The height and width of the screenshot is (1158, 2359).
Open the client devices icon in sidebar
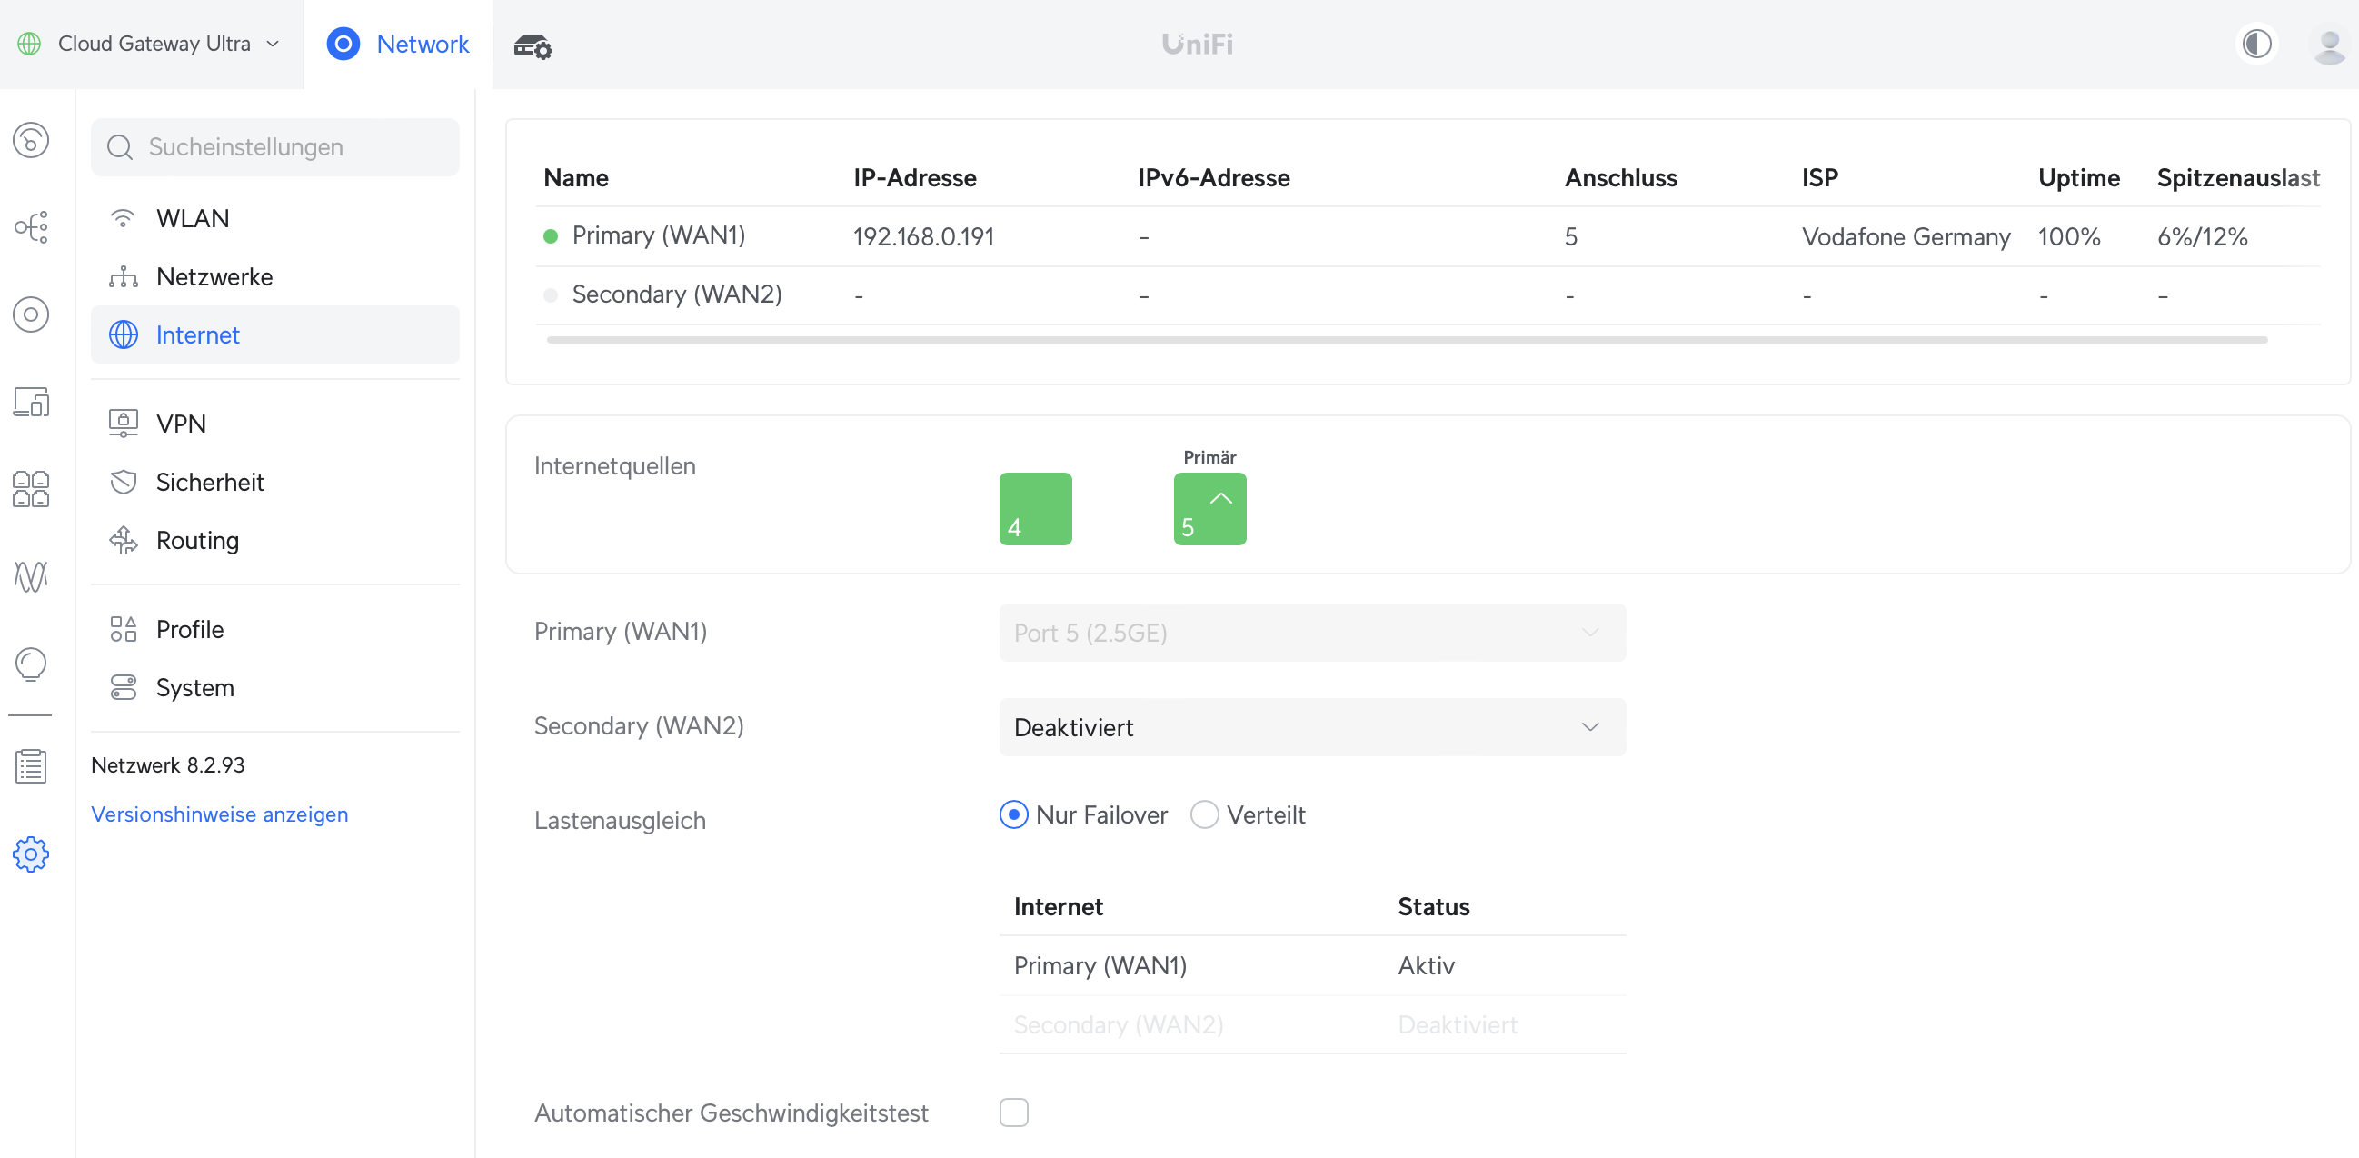pyautogui.click(x=31, y=402)
